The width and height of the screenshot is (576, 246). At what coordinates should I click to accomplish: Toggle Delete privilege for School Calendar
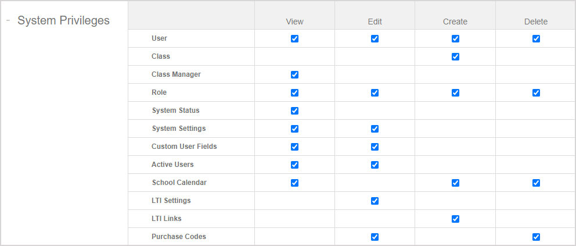point(536,183)
